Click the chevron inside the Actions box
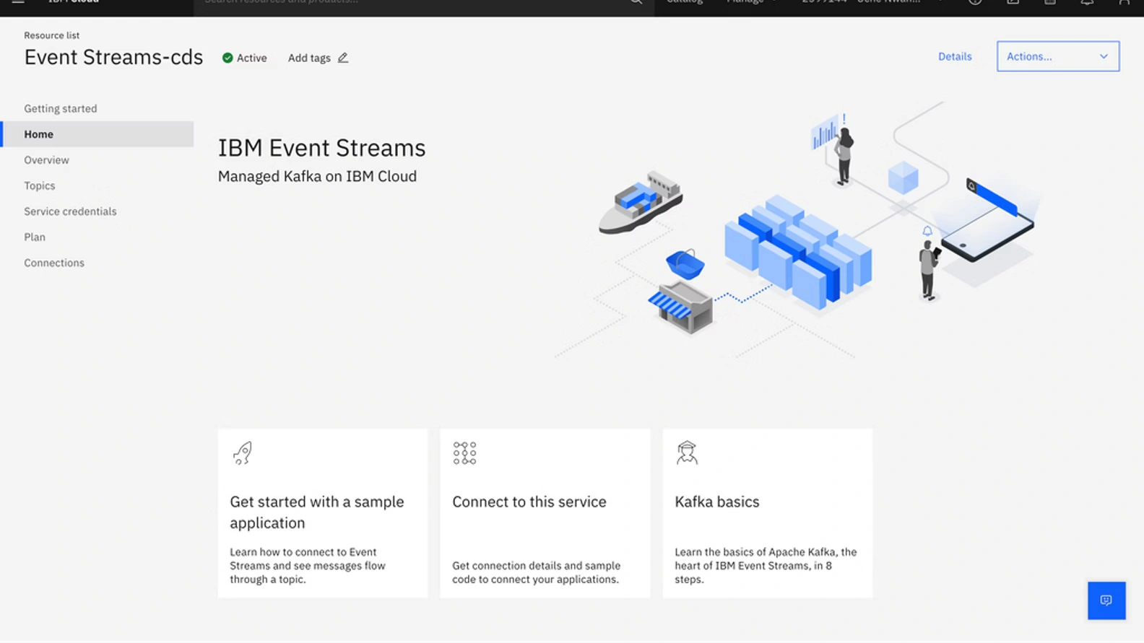 pyautogui.click(x=1104, y=56)
